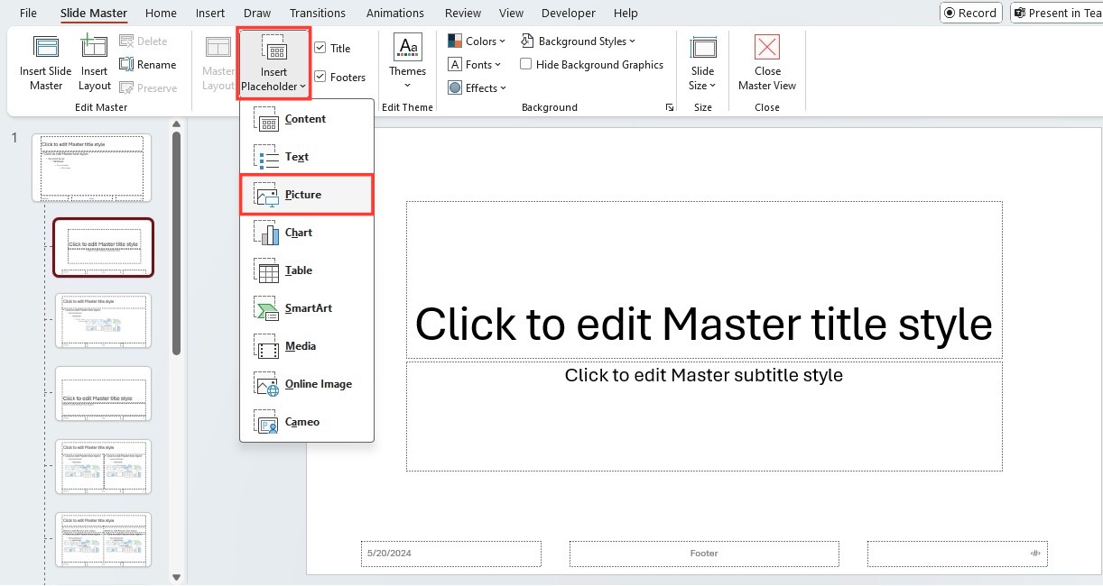Switch to the Insert ribbon tab
Image resolution: width=1103 pixels, height=586 pixels.
pyautogui.click(x=210, y=13)
